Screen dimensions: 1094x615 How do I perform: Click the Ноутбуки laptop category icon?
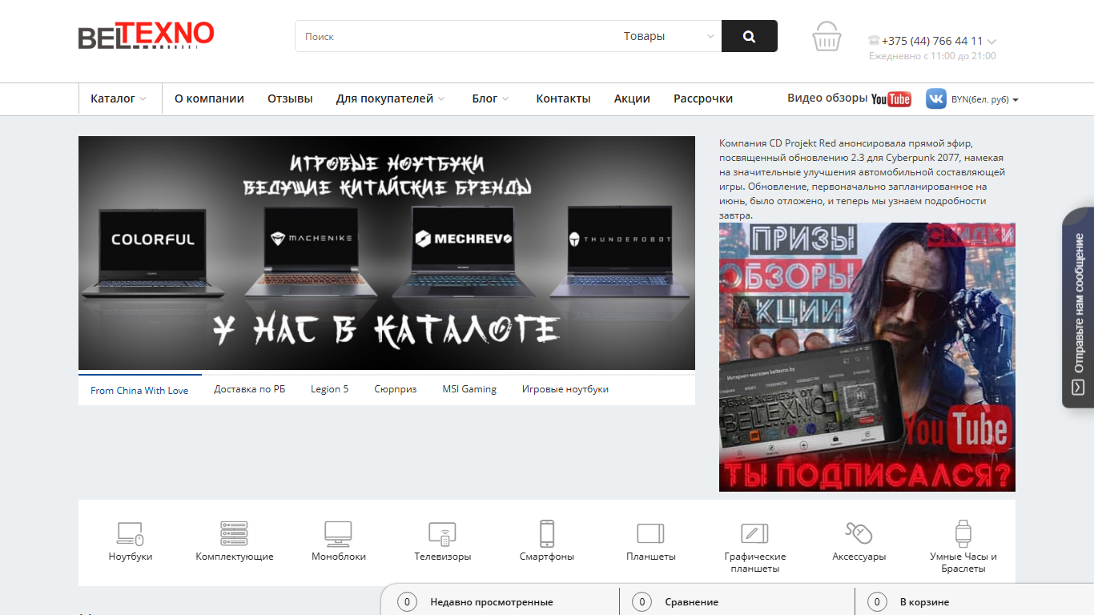point(131,533)
